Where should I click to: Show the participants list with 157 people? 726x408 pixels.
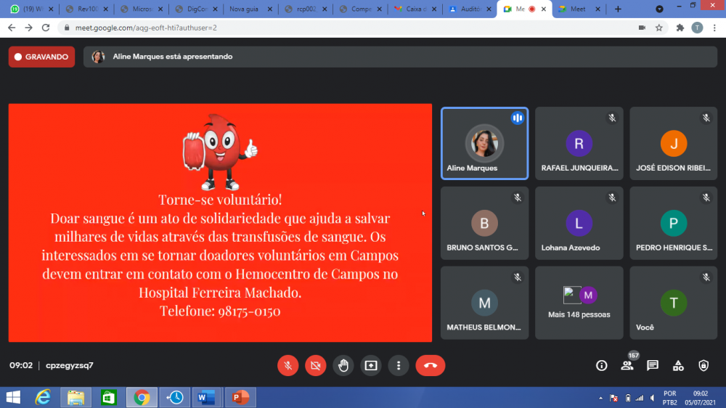pyautogui.click(x=627, y=366)
